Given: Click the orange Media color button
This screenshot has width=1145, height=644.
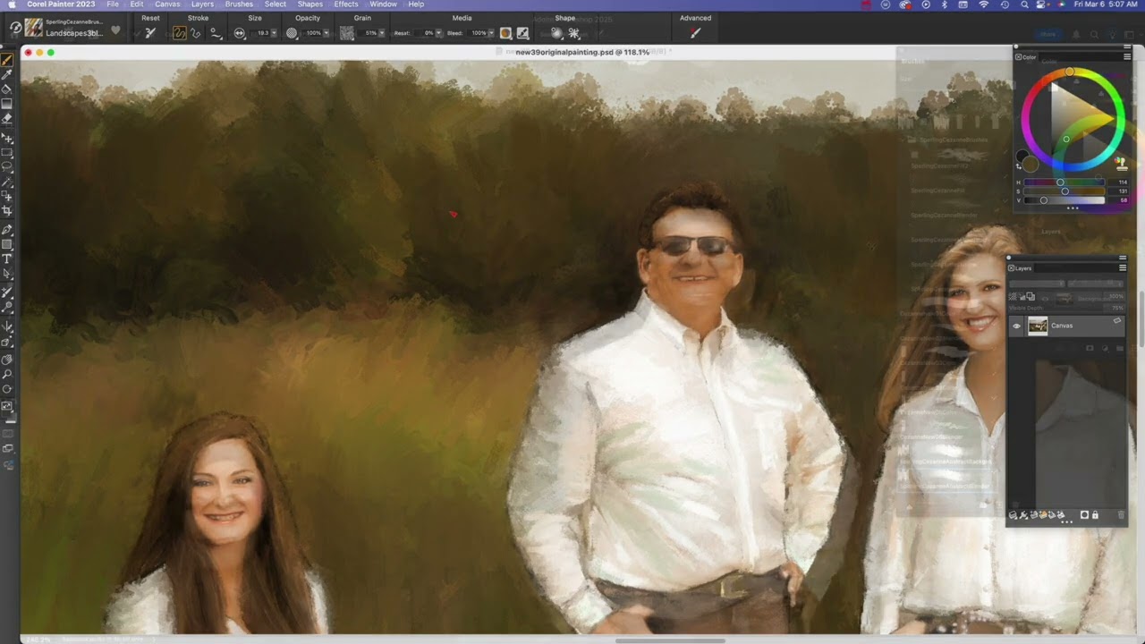Looking at the screenshot, I should pos(505,33).
